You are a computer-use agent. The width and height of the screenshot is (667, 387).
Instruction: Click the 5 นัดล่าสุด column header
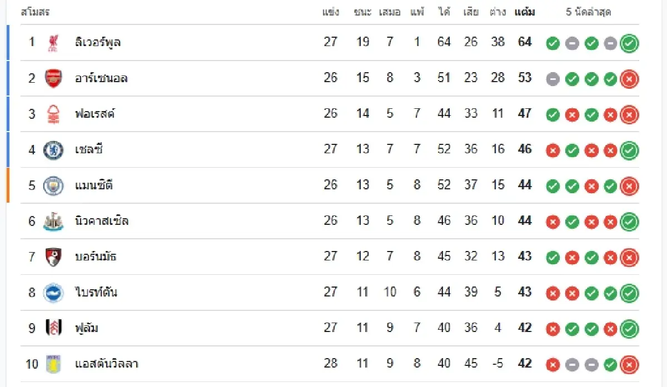589,12
